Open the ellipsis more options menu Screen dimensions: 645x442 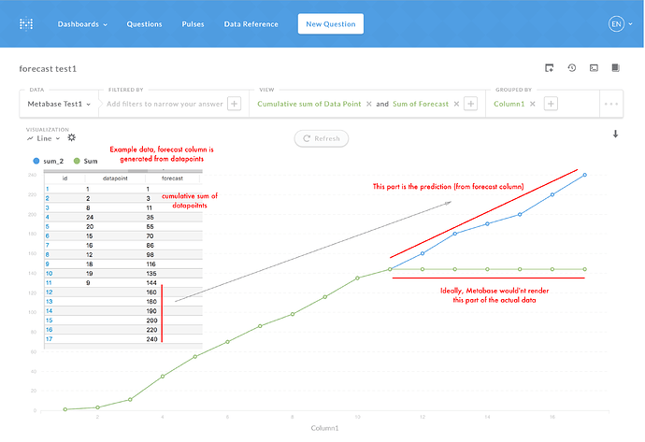[x=610, y=104]
